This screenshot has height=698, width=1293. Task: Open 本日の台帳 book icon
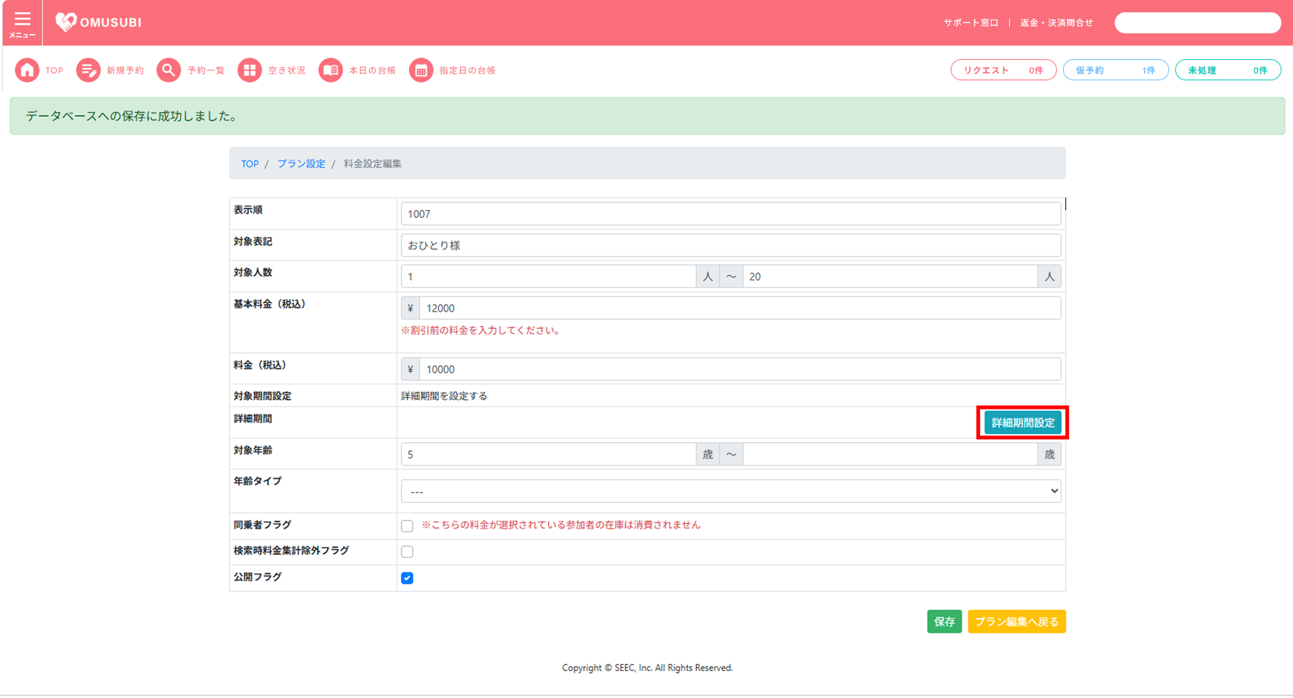pos(331,70)
